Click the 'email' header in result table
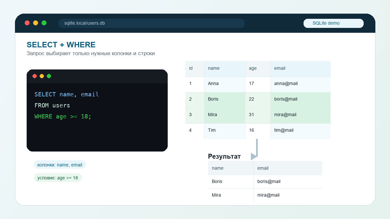This screenshot has height=219, width=390. pos(288,168)
